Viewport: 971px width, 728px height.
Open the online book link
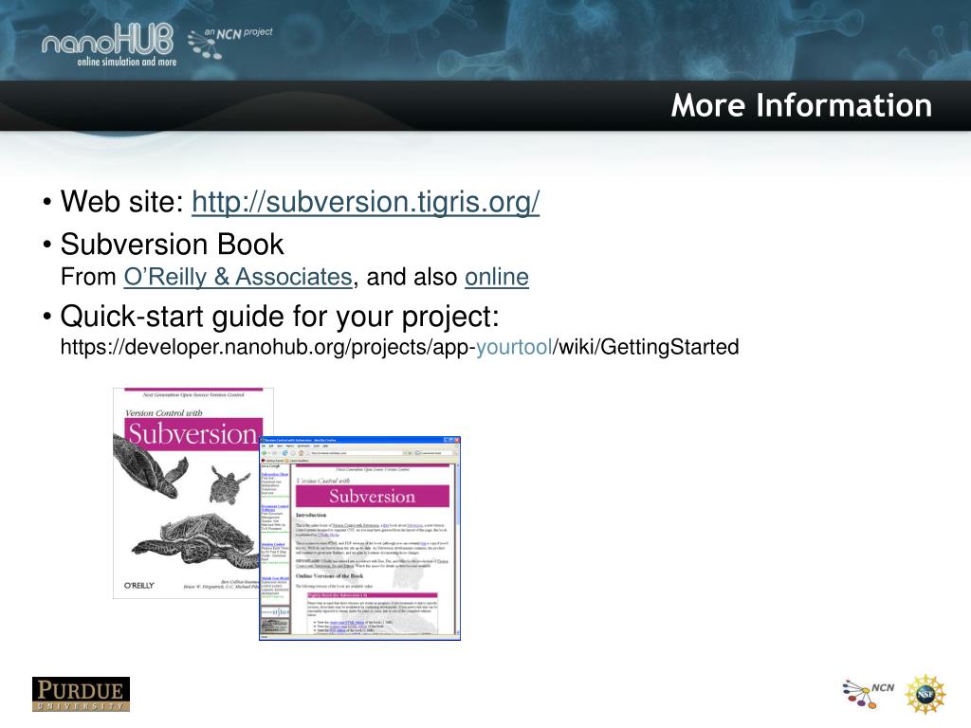497,277
